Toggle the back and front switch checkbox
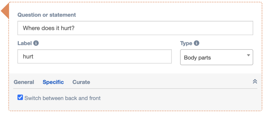Image resolution: width=266 pixels, height=114 pixels. (20, 97)
